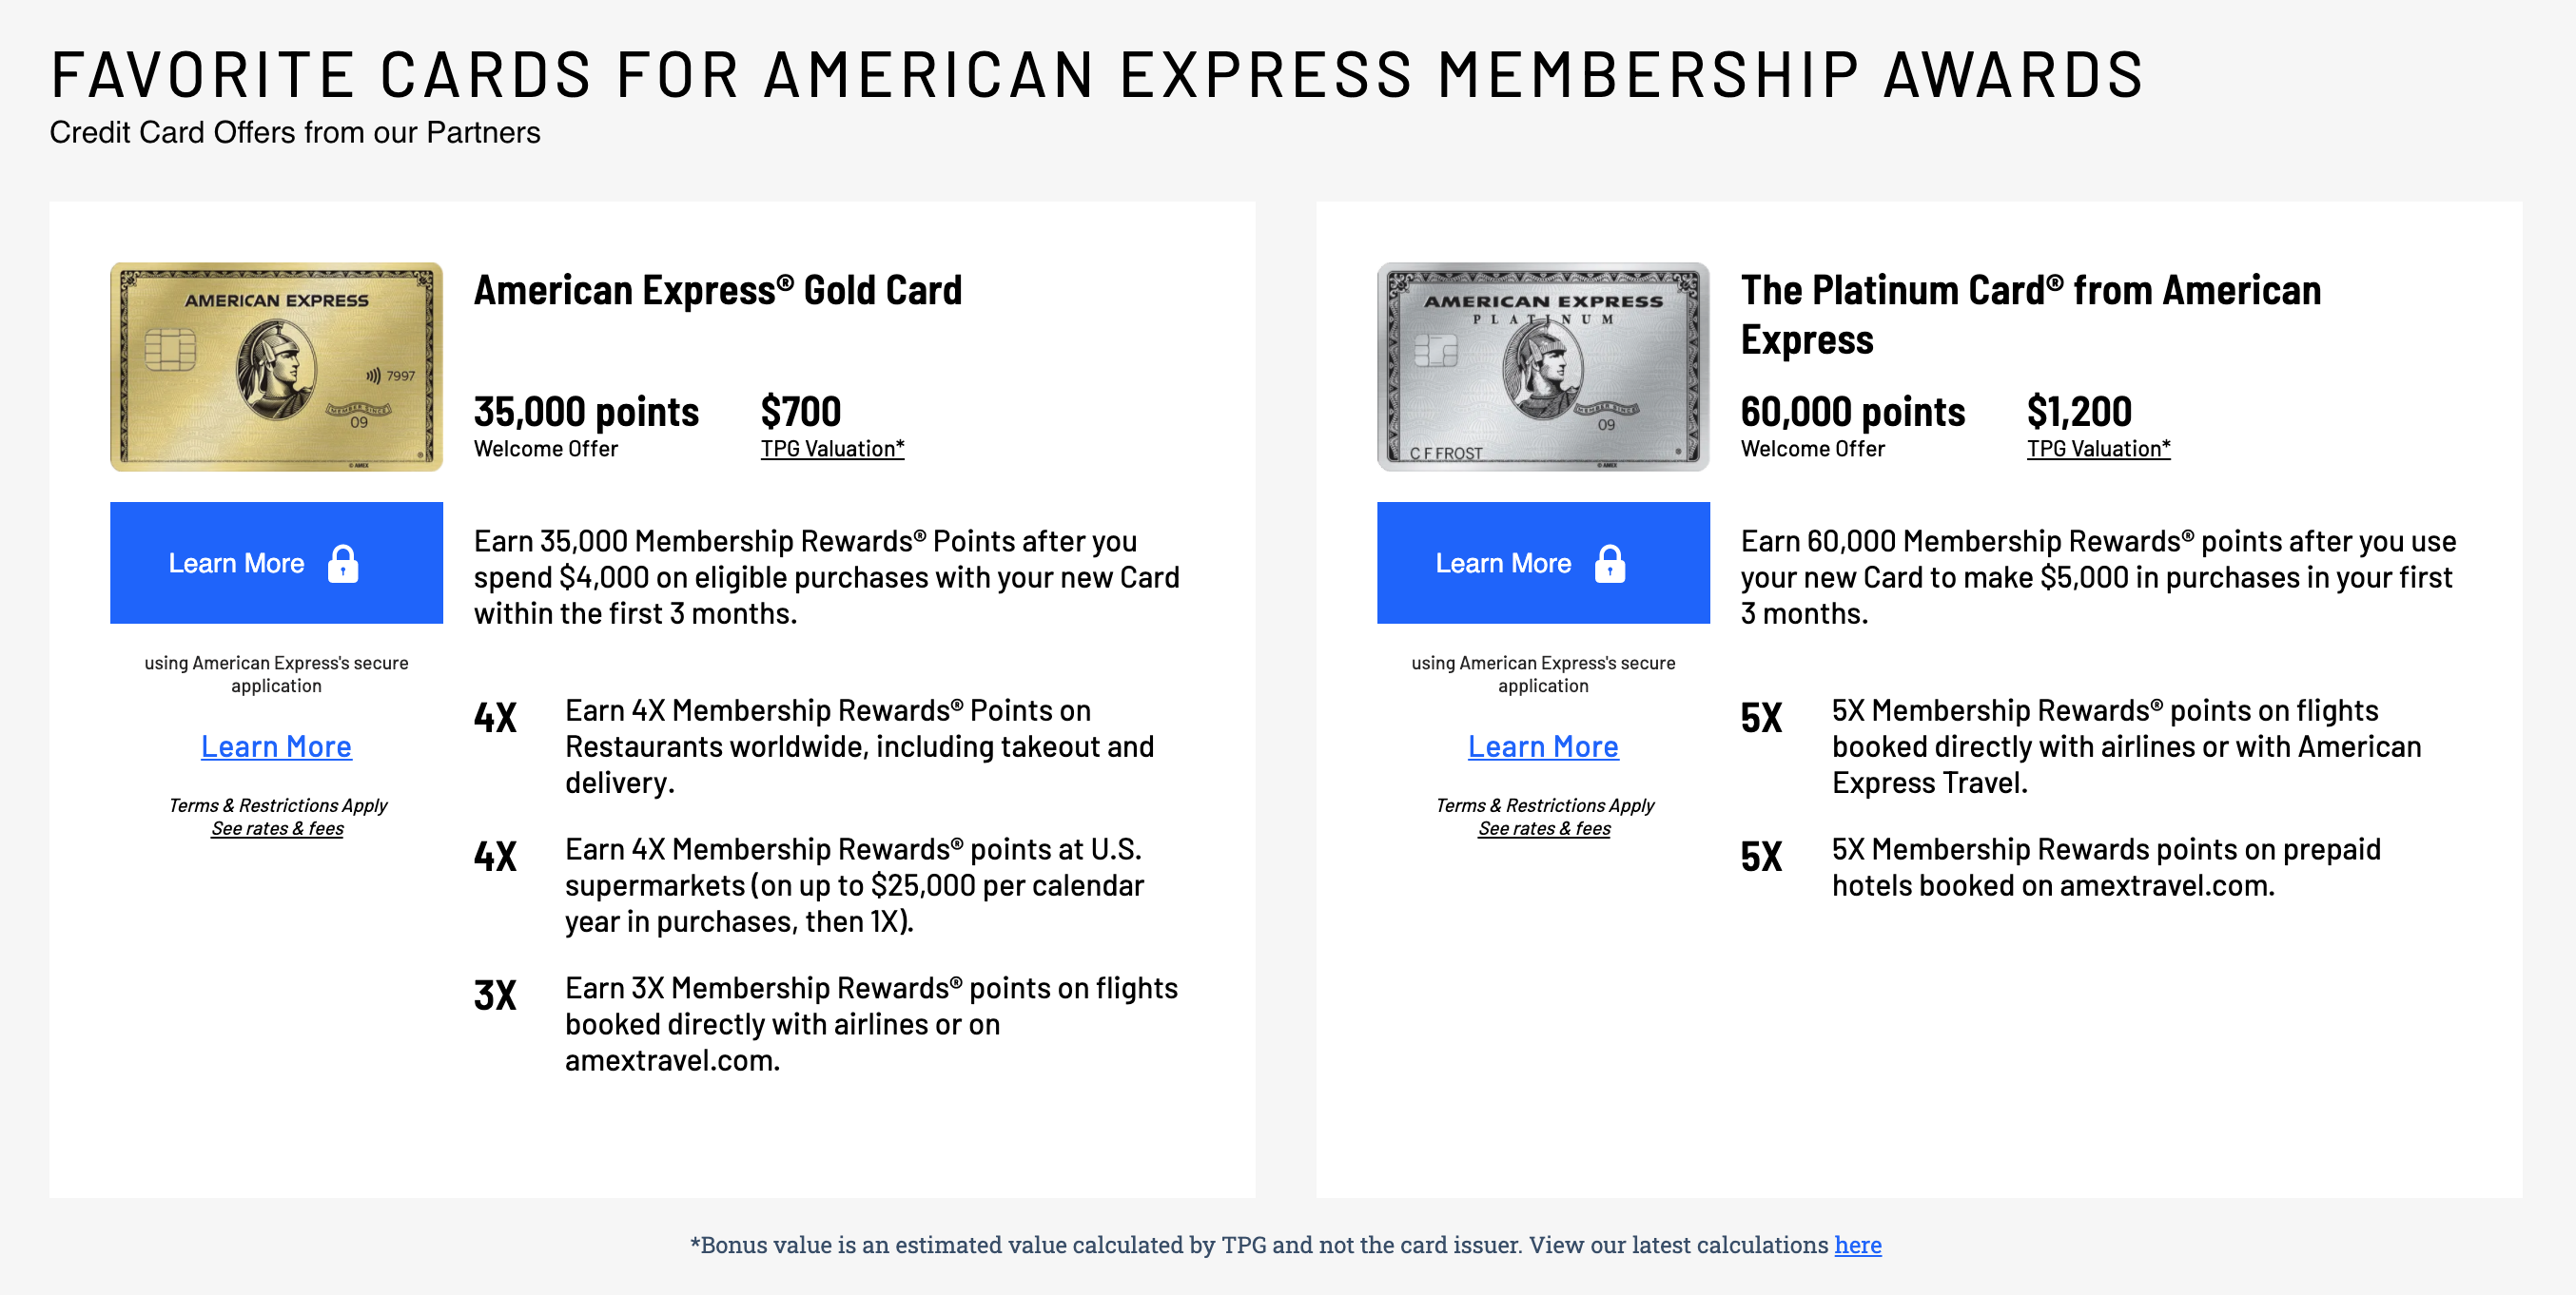Image resolution: width=2576 pixels, height=1295 pixels.
Task: Follow the Learn More text link under Platinum Card
Action: coord(1543,746)
